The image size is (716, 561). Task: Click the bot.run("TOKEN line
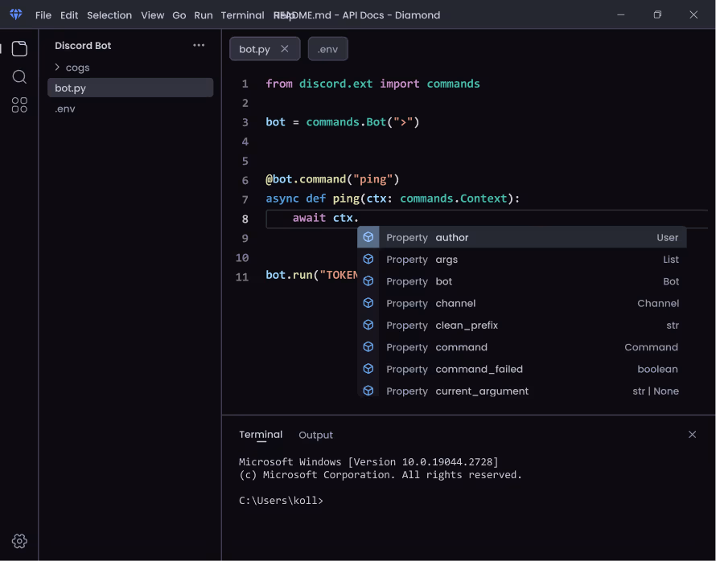tap(311, 275)
